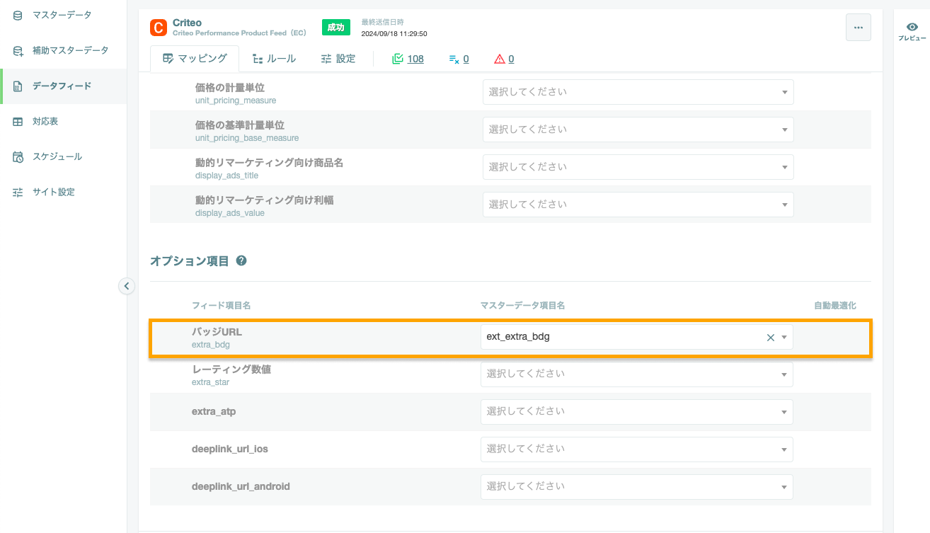Viewport: 930px width, 533px height.
Task: Switch to the 設定 tab
Action: [338, 59]
